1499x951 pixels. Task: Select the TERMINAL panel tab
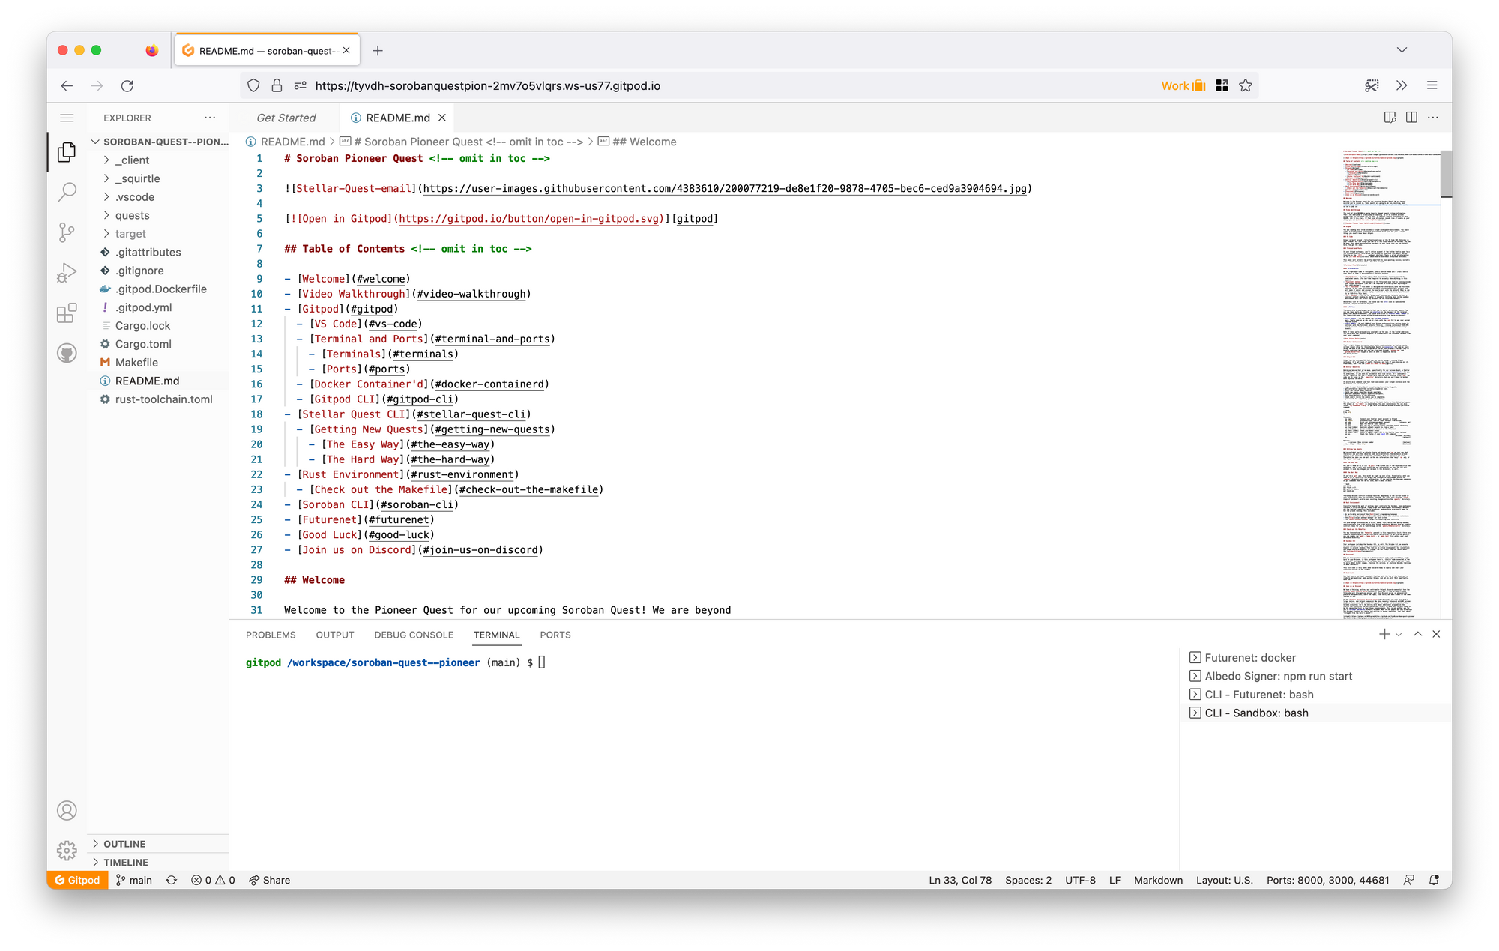tap(496, 635)
